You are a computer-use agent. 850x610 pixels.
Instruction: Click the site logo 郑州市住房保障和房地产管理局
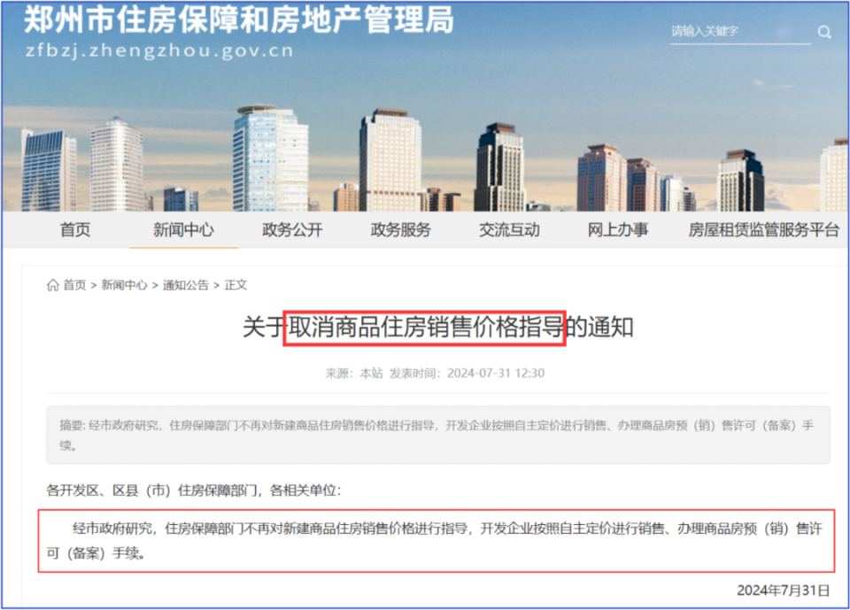237,25
